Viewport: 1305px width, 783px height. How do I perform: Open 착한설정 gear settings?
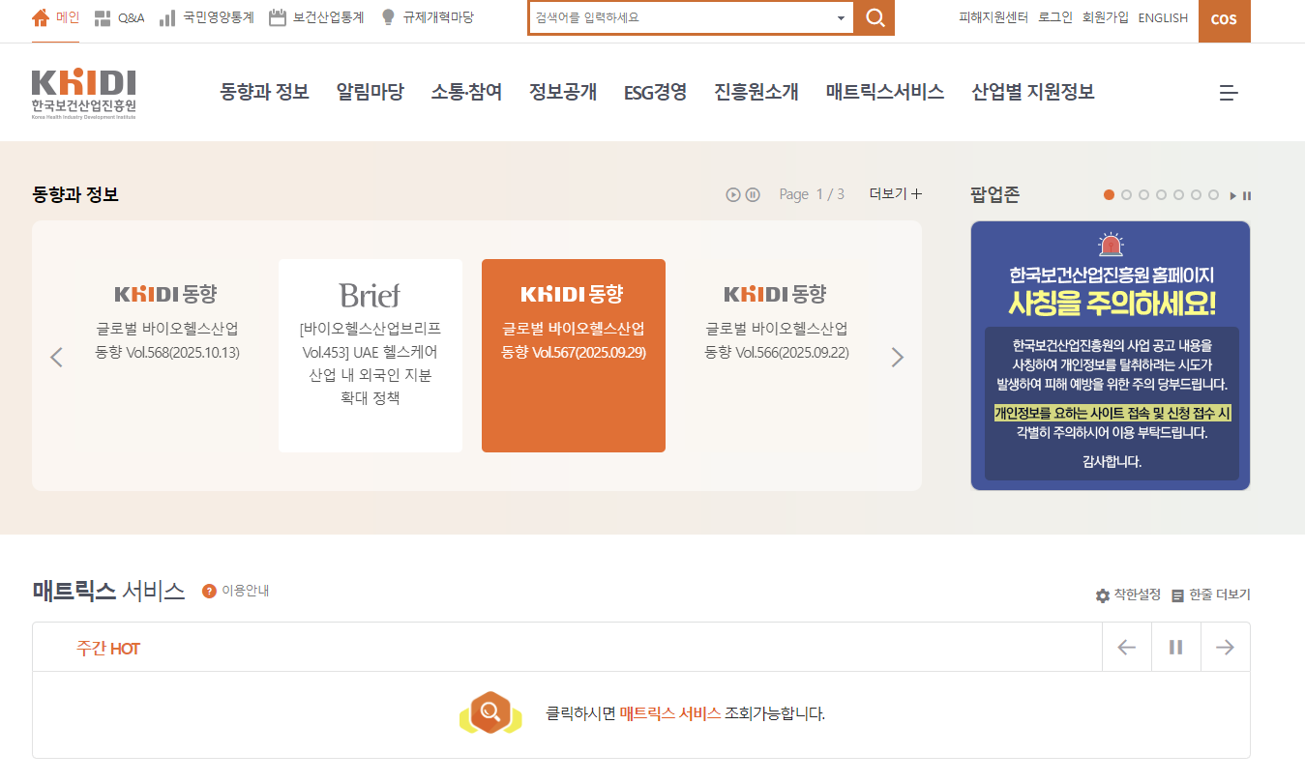(1102, 595)
